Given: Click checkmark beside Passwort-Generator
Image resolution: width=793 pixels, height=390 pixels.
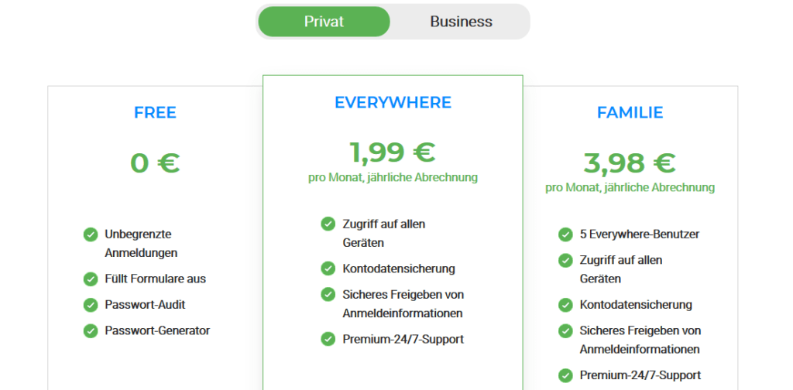Looking at the screenshot, I should [91, 331].
